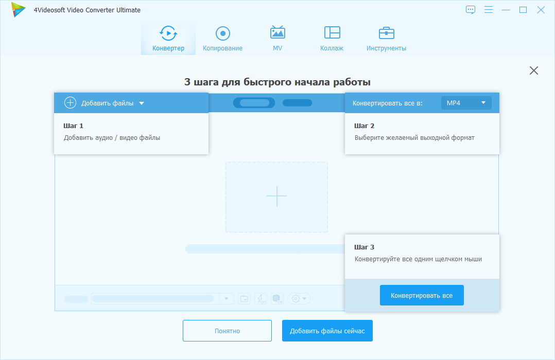
Task: Minimize the application window
Action: (x=506, y=10)
